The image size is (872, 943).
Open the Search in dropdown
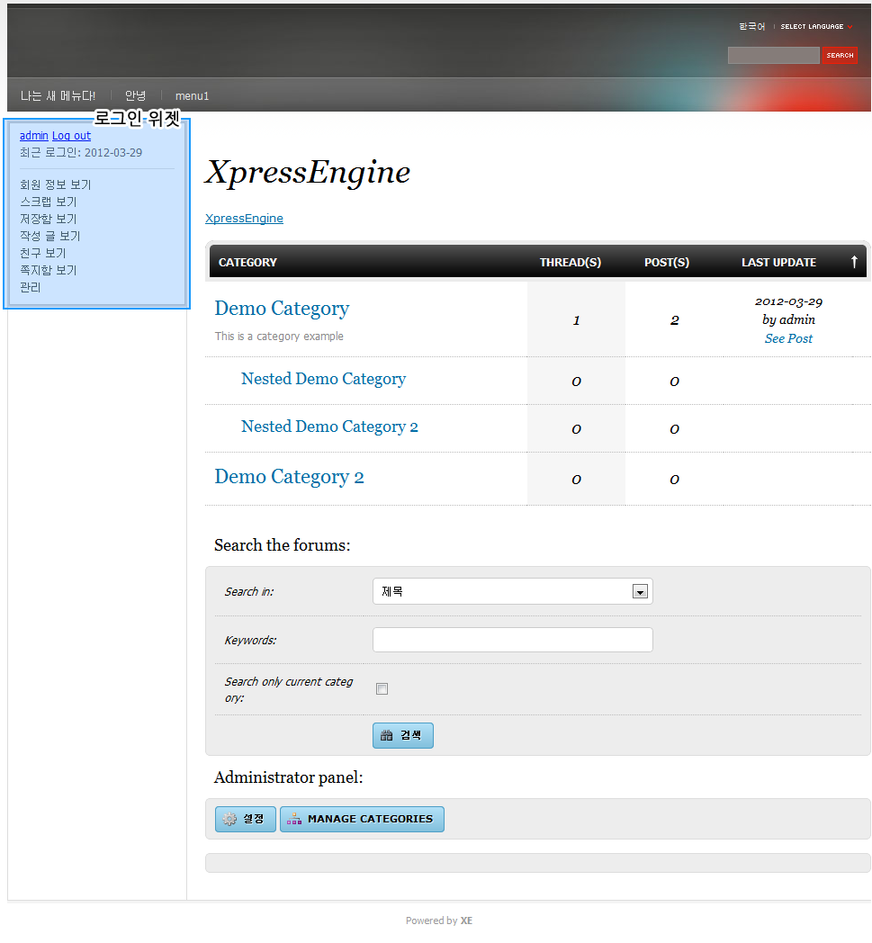[512, 591]
